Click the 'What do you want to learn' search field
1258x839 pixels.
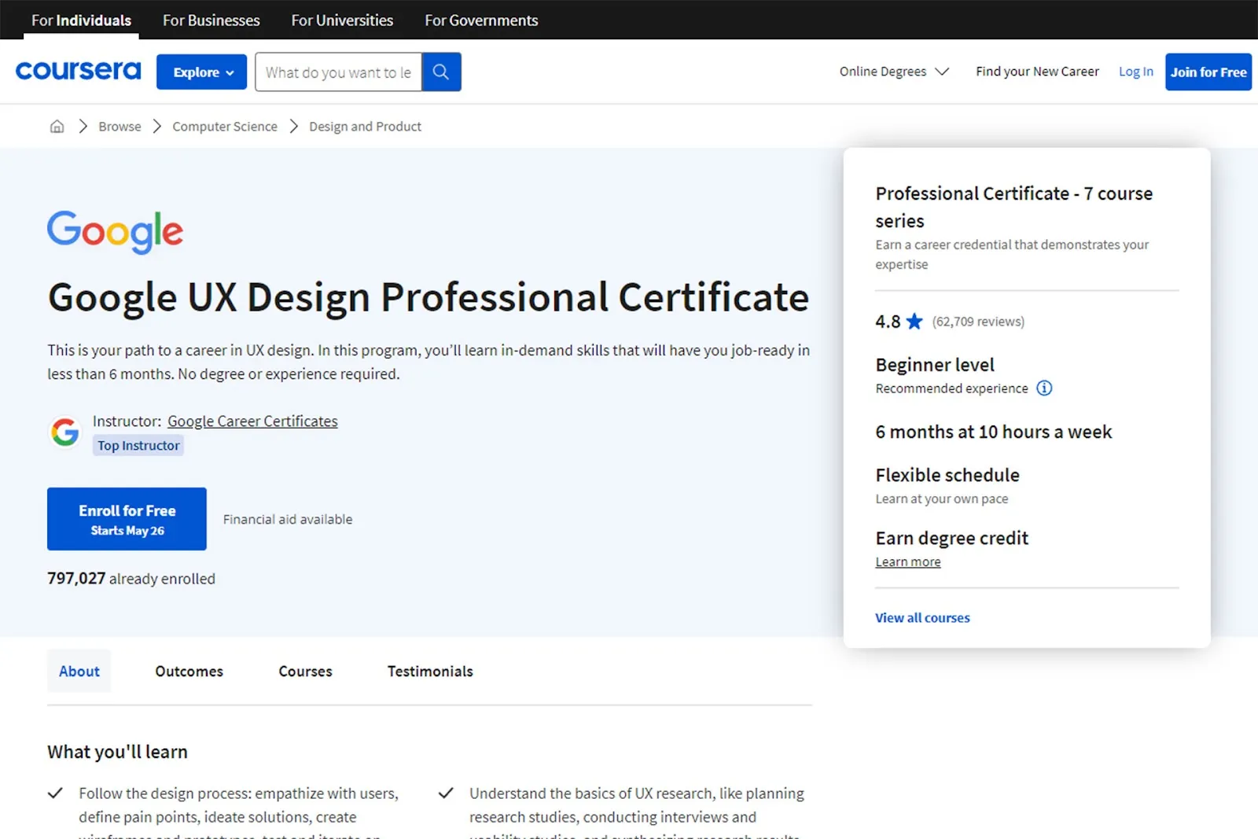pyautogui.click(x=338, y=72)
